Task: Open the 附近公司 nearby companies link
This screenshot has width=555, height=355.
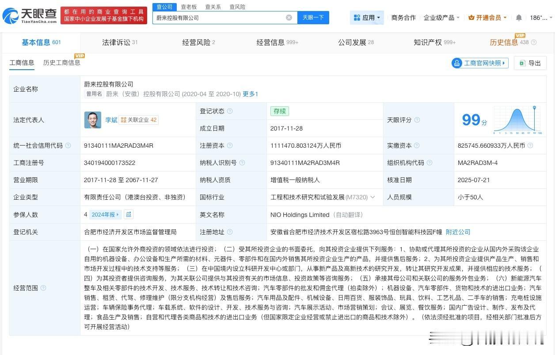Action: 458,232
